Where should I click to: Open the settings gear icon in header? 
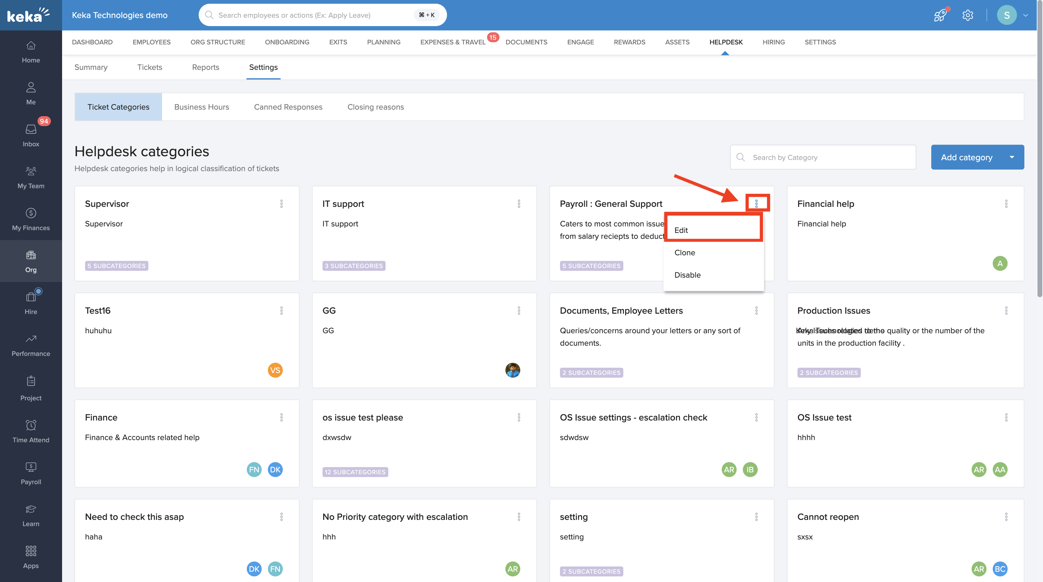pos(968,15)
